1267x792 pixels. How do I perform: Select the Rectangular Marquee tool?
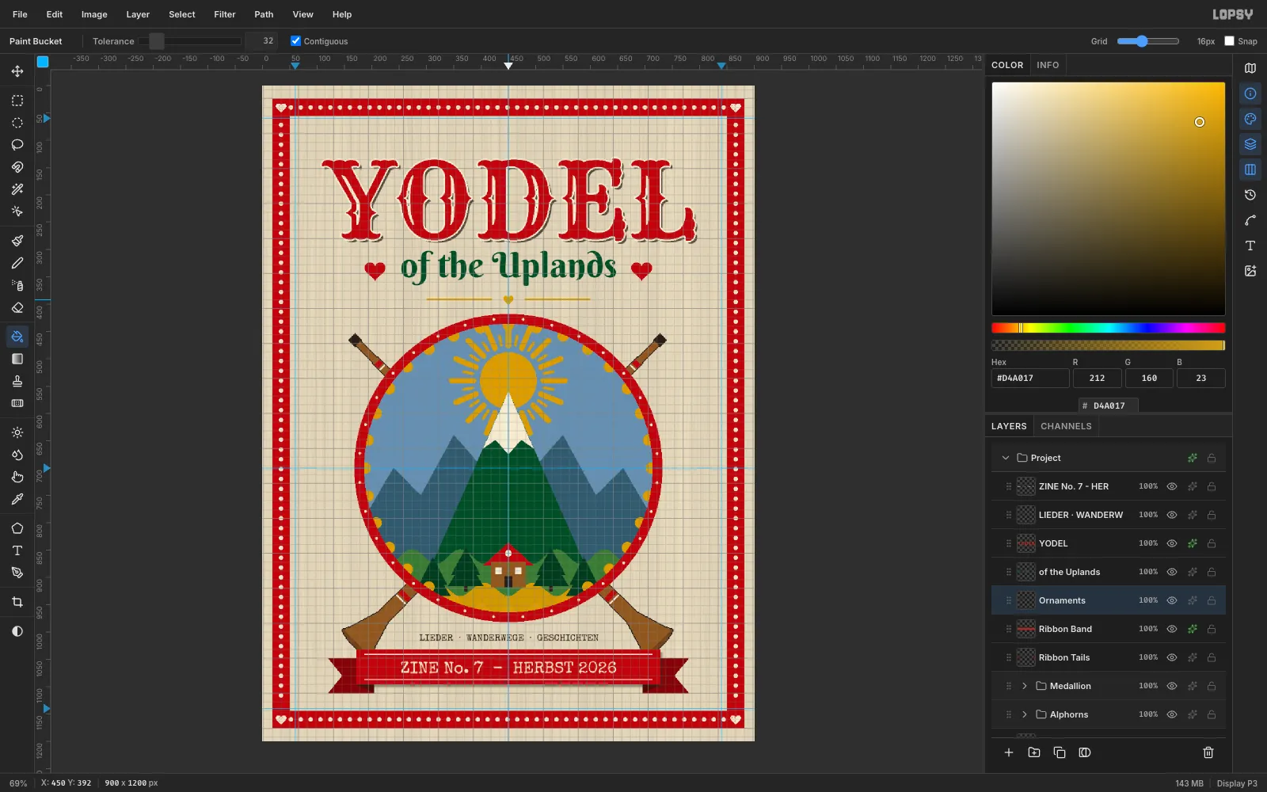(x=17, y=101)
